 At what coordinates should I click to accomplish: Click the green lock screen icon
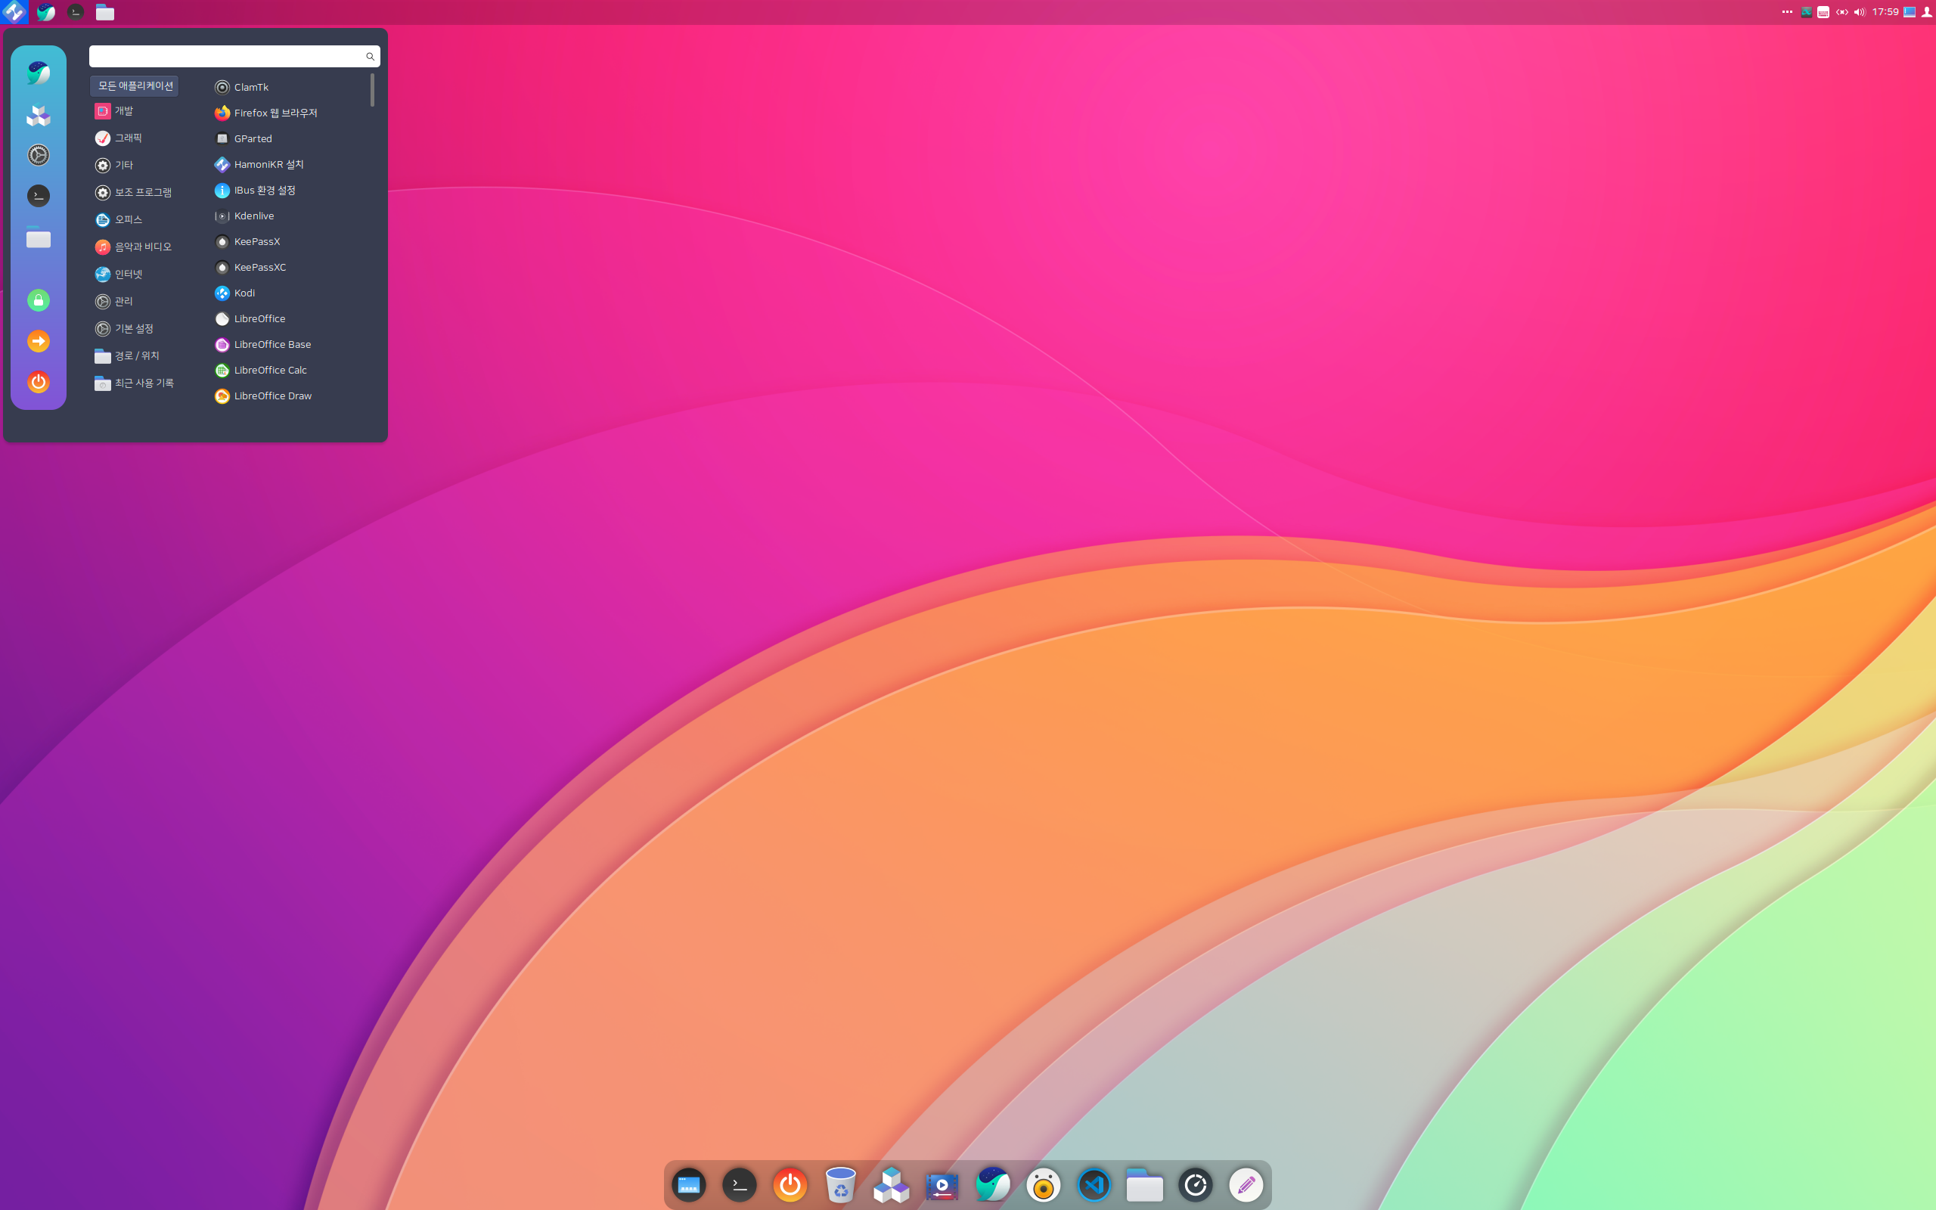(x=39, y=300)
